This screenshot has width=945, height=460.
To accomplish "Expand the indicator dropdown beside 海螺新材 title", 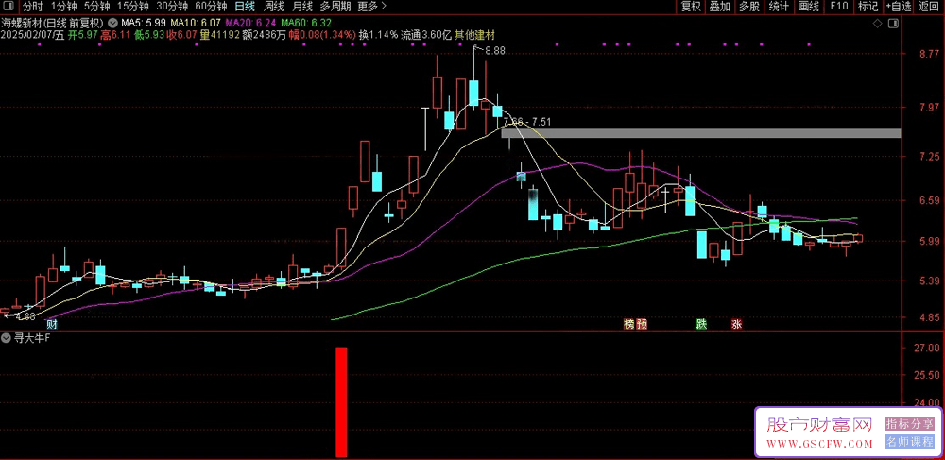I will click(x=114, y=22).
